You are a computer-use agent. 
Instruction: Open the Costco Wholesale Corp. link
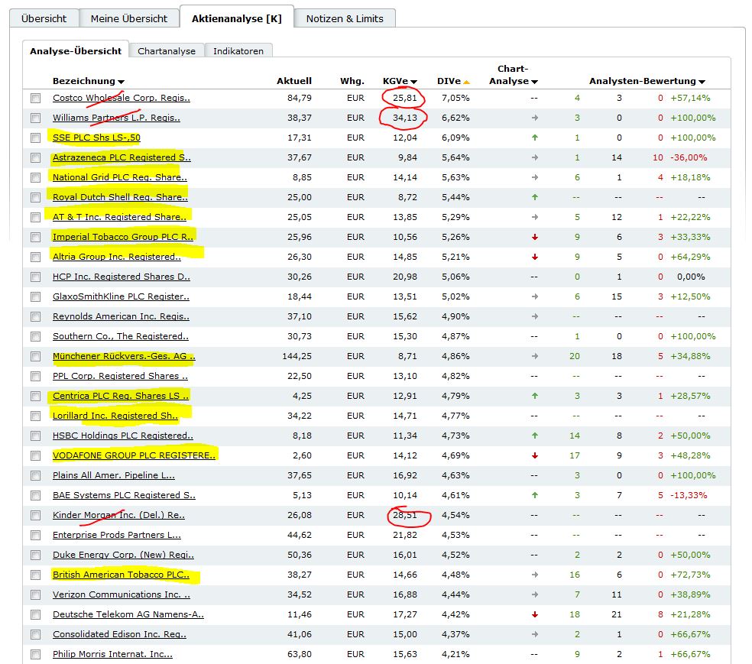(x=122, y=98)
